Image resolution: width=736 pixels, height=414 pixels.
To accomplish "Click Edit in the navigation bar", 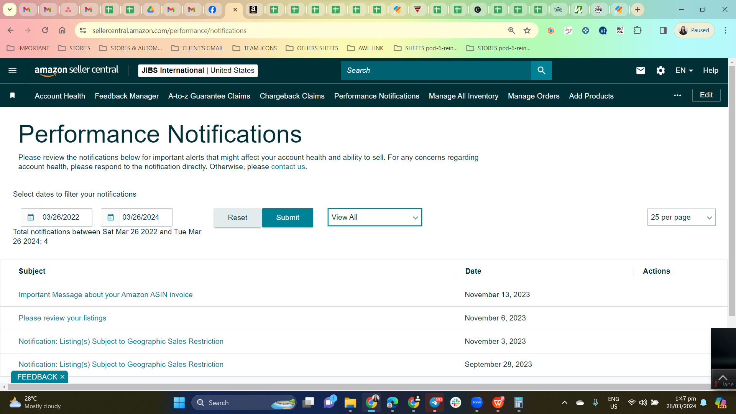I will pyautogui.click(x=706, y=95).
